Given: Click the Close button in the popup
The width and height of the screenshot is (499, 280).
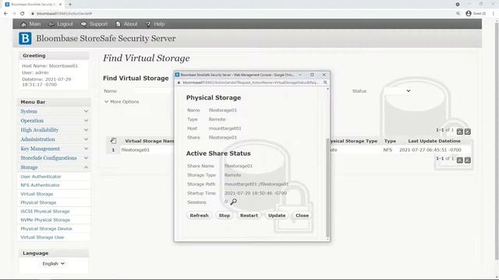Looking at the screenshot, I should pyautogui.click(x=302, y=215).
